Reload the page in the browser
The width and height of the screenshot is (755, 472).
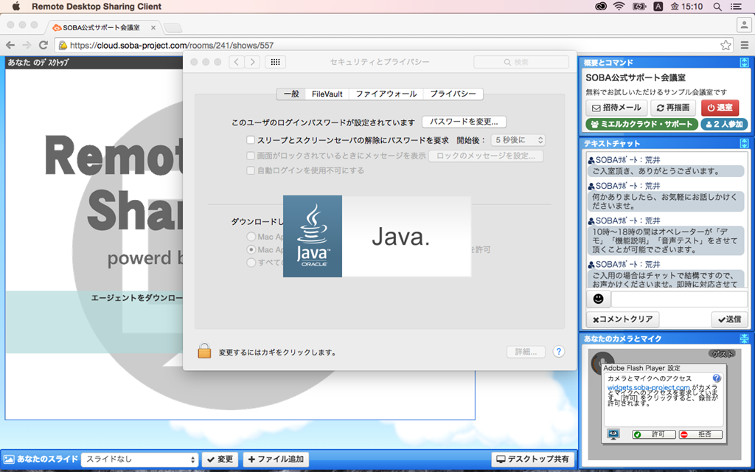(x=44, y=45)
